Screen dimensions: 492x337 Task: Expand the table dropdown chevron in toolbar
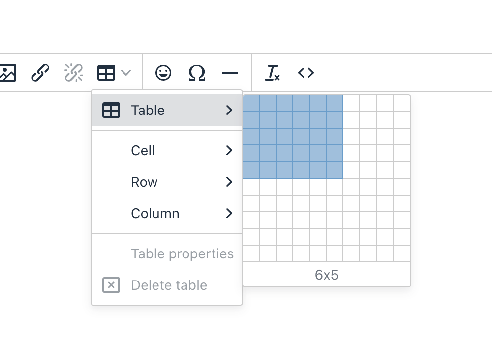tap(126, 73)
